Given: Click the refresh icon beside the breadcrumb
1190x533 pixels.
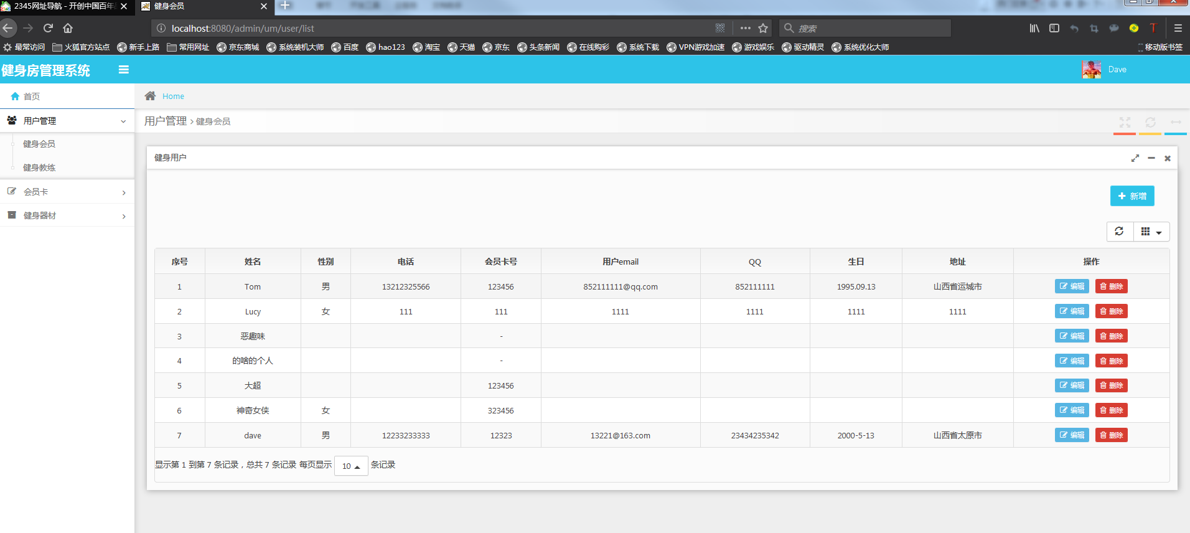Looking at the screenshot, I should (1150, 122).
